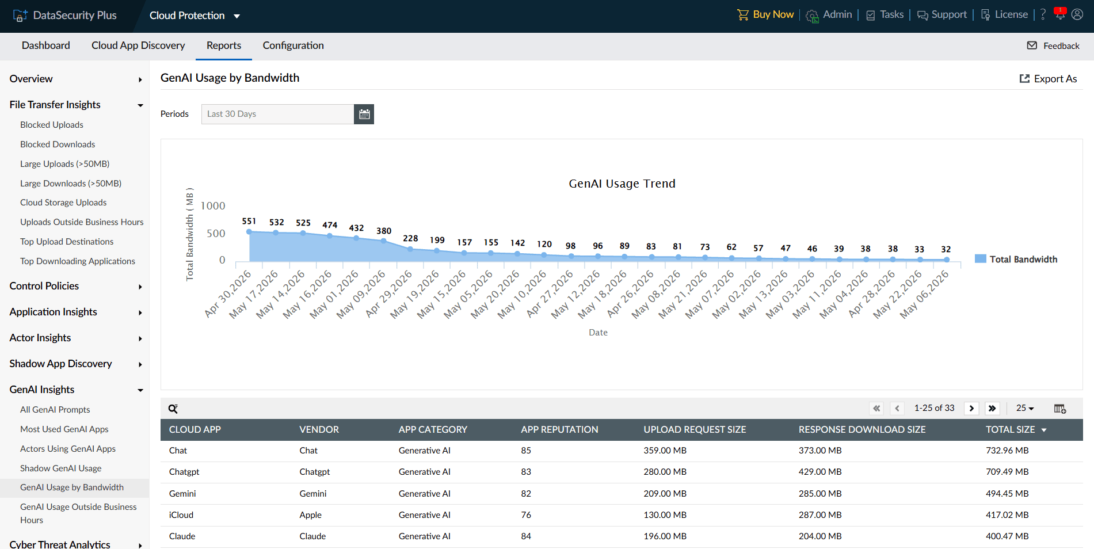Open the add/remove columns icon
Screen dimensions: 1094x549
click(1060, 409)
